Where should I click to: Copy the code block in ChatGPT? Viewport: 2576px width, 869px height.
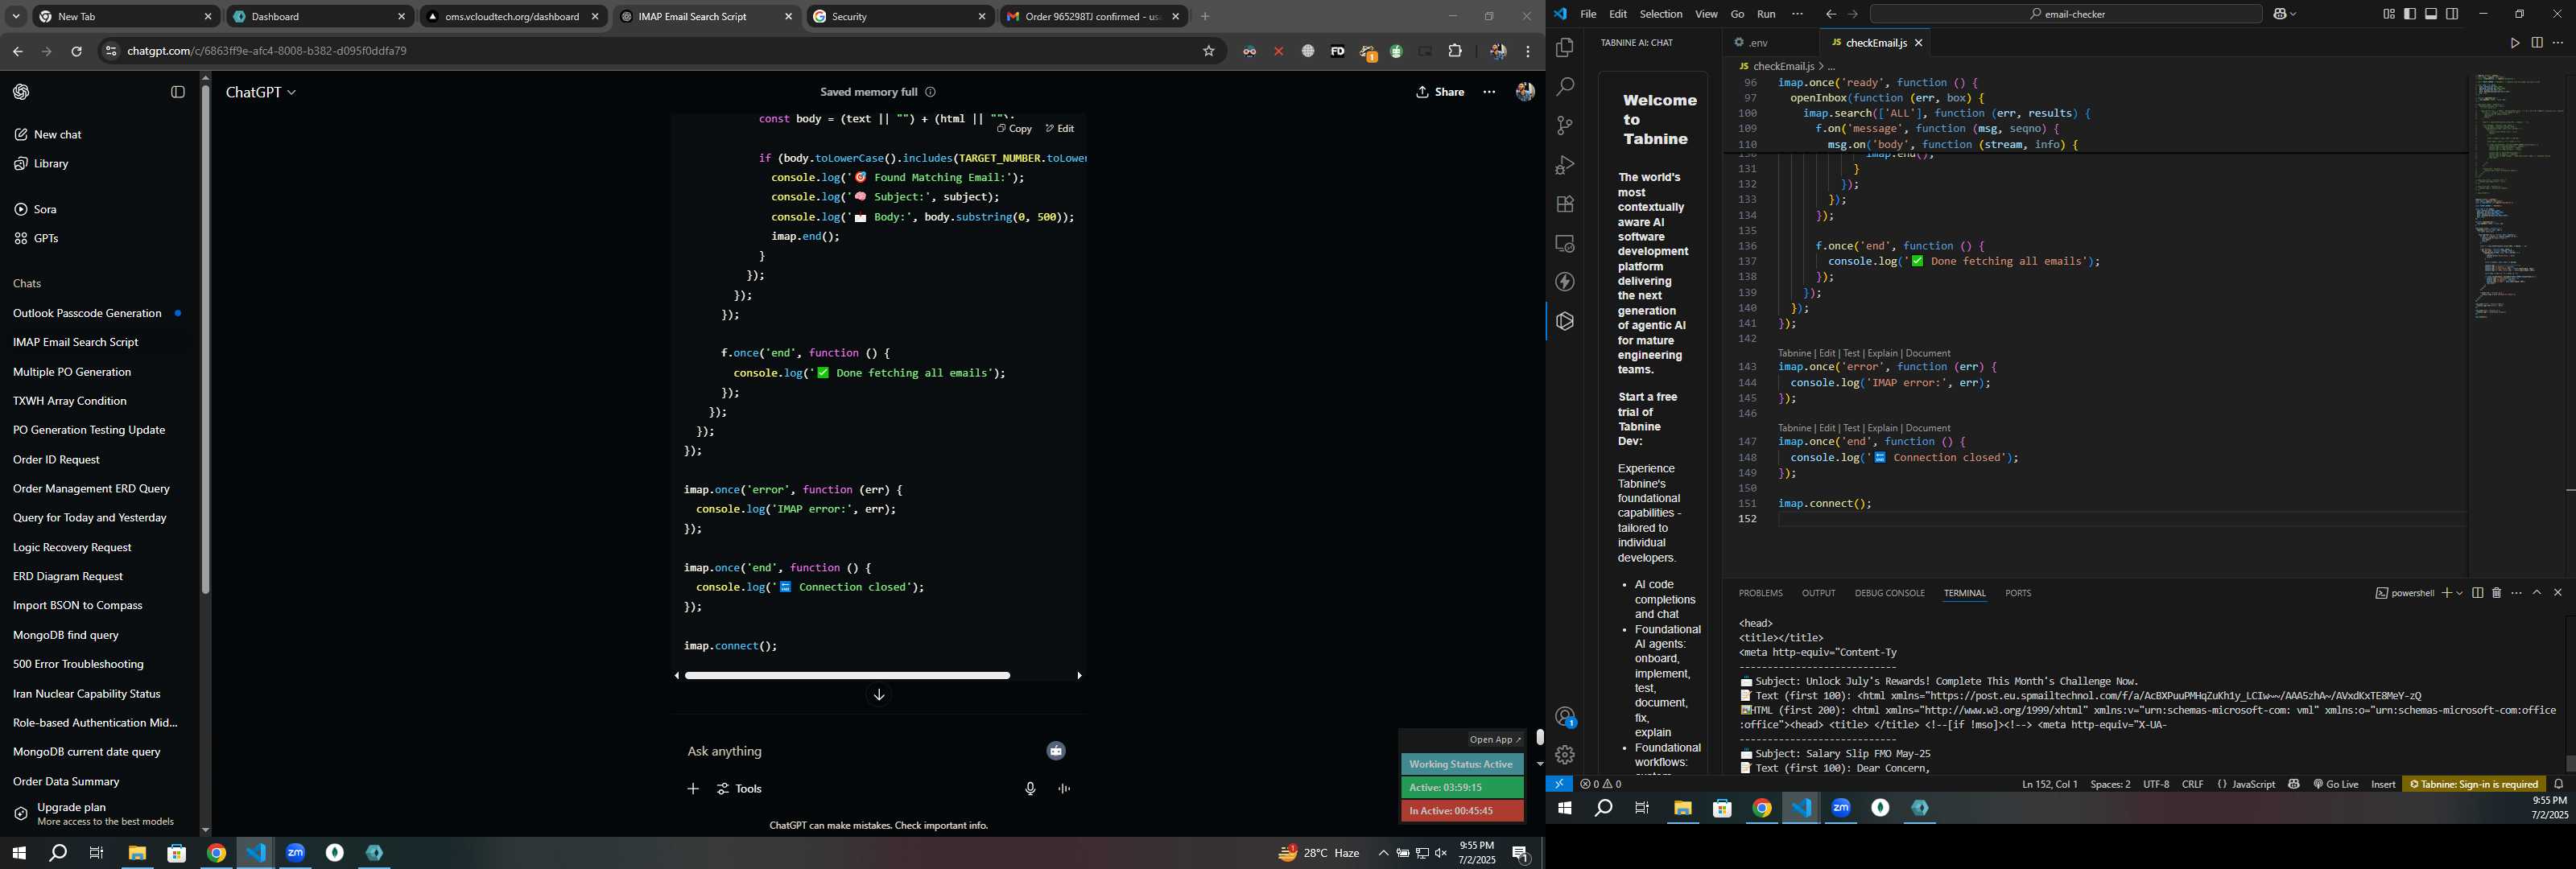pyautogui.click(x=1014, y=129)
